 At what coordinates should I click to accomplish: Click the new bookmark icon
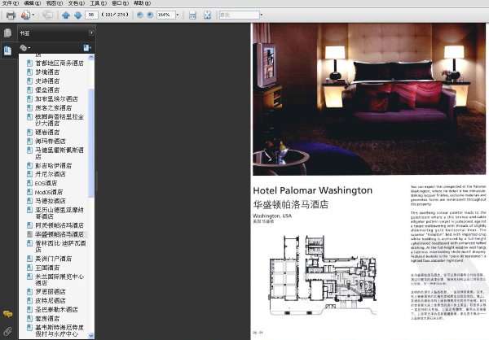pos(87,48)
